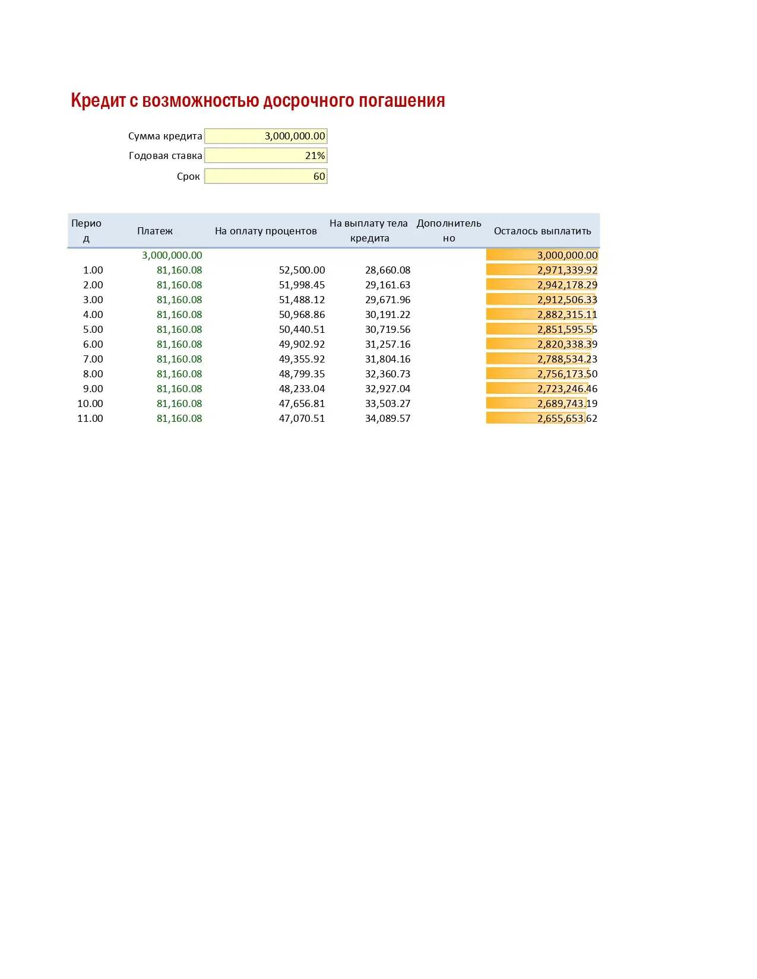This screenshot has height=979, width=757.
Task: Select the 'На выплату тела кредита' header
Action: click(x=369, y=231)
